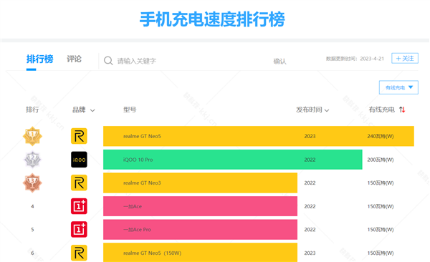Click realme logo beside GT Neo3
430x262 pixels.
point(79,183)
